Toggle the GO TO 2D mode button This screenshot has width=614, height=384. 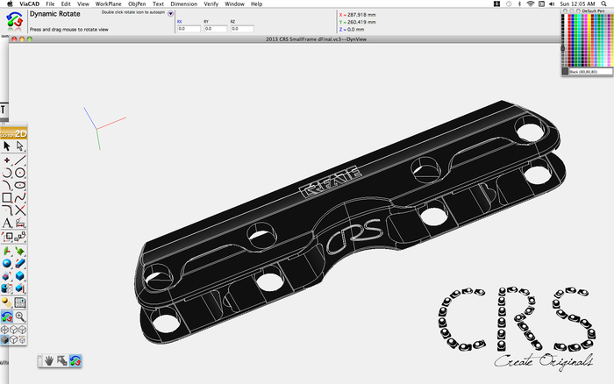pyautogui.click(x=13, y=133)
